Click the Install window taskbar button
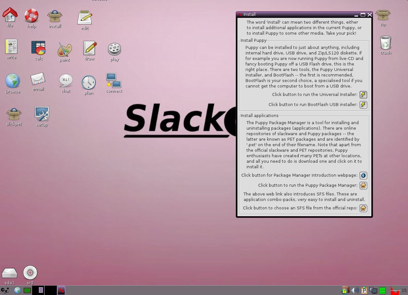 (x=61, y=290)
